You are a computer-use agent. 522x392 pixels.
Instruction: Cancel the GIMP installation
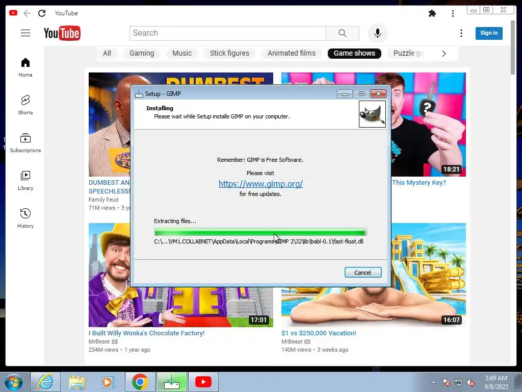[363, 273]
